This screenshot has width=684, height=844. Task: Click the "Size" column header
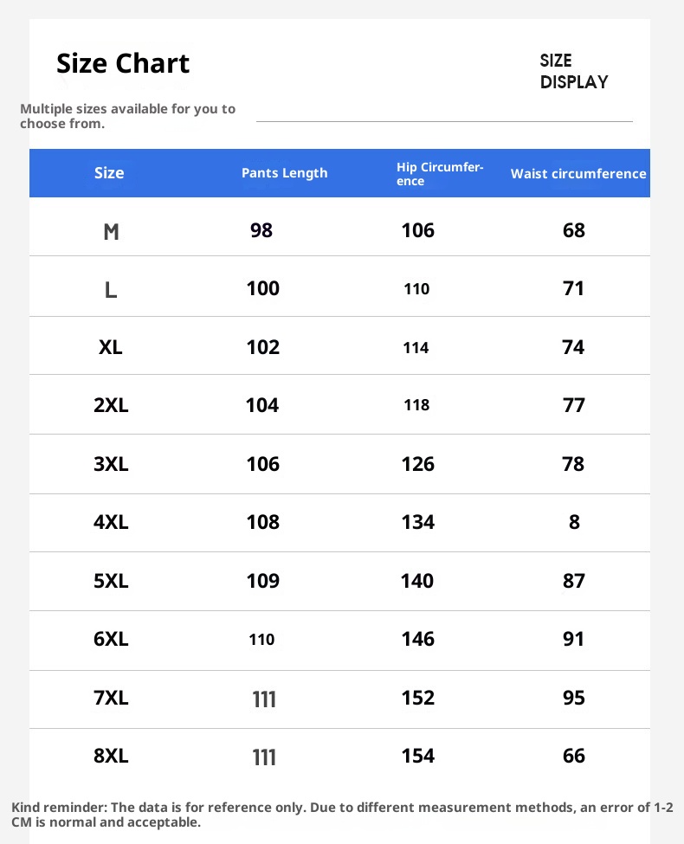tap(109, 173)
